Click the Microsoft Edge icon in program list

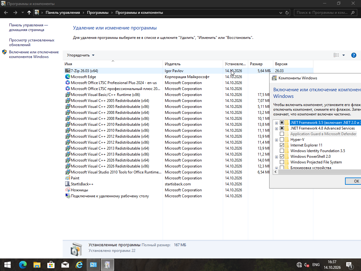coord(67,77)
